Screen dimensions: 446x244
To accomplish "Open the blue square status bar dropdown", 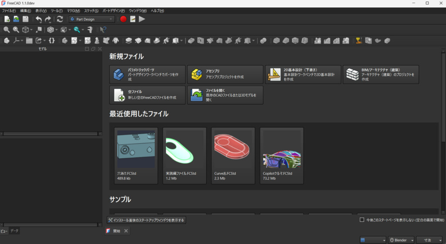I will click(373, 240).
